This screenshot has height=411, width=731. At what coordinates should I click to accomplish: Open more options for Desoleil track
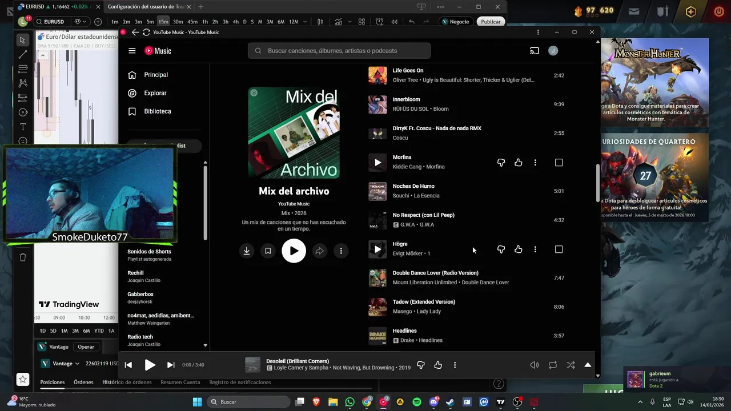(455, 365)
